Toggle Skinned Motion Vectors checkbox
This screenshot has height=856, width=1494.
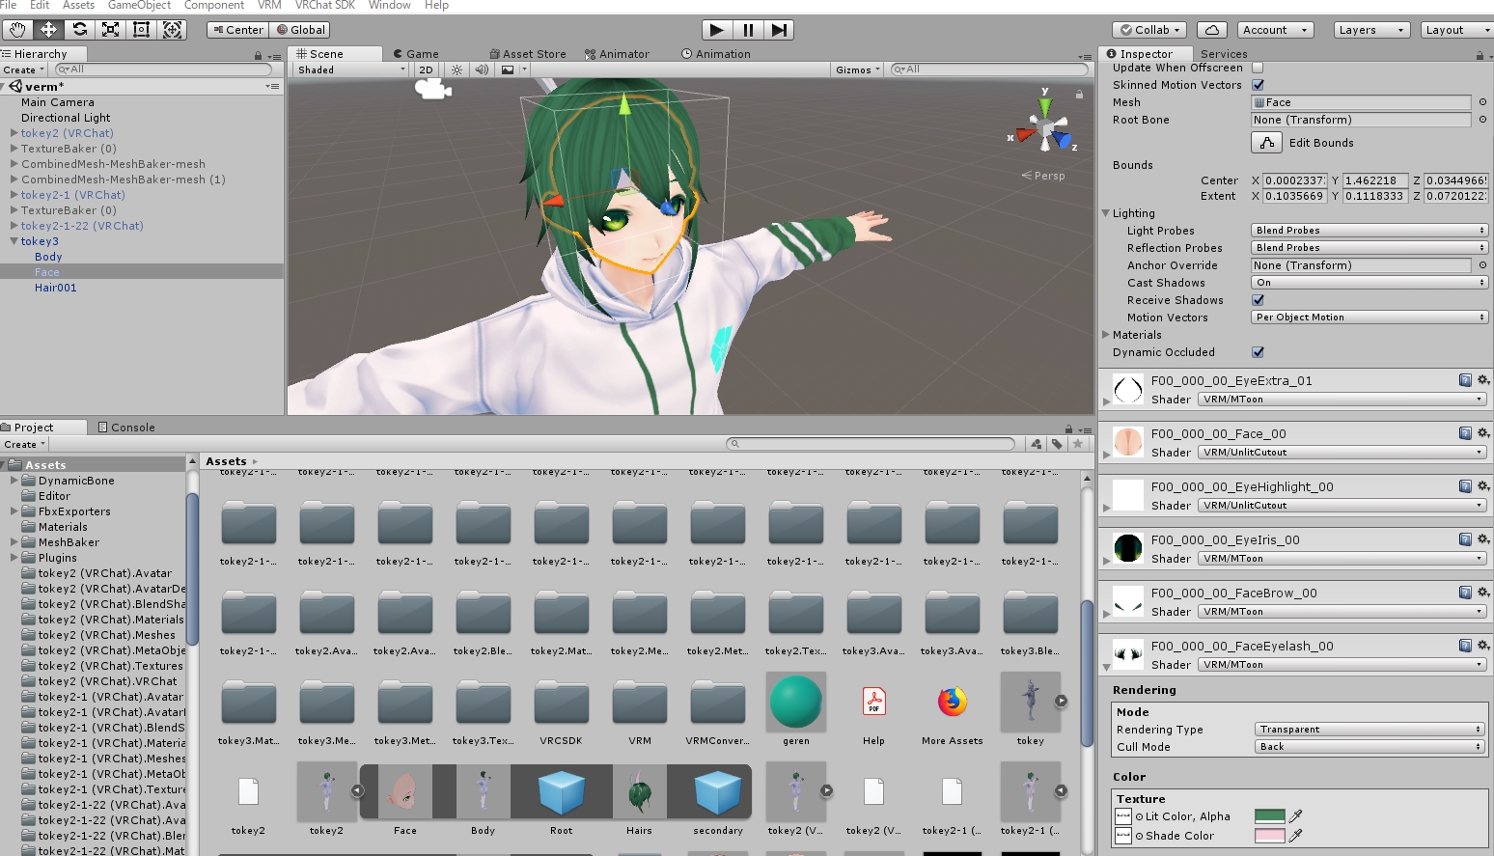(x=1258, y=85)
